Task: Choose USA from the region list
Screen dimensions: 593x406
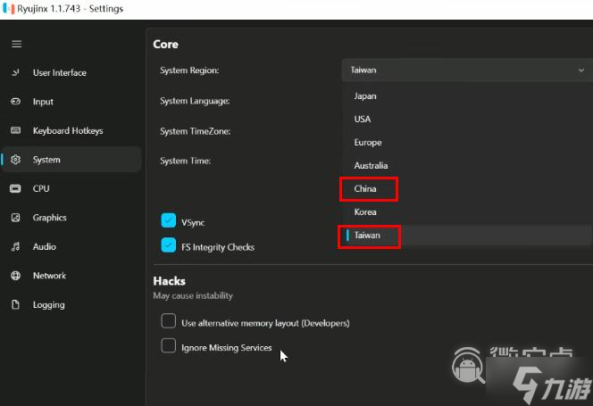Action: [x=467, y=119]
